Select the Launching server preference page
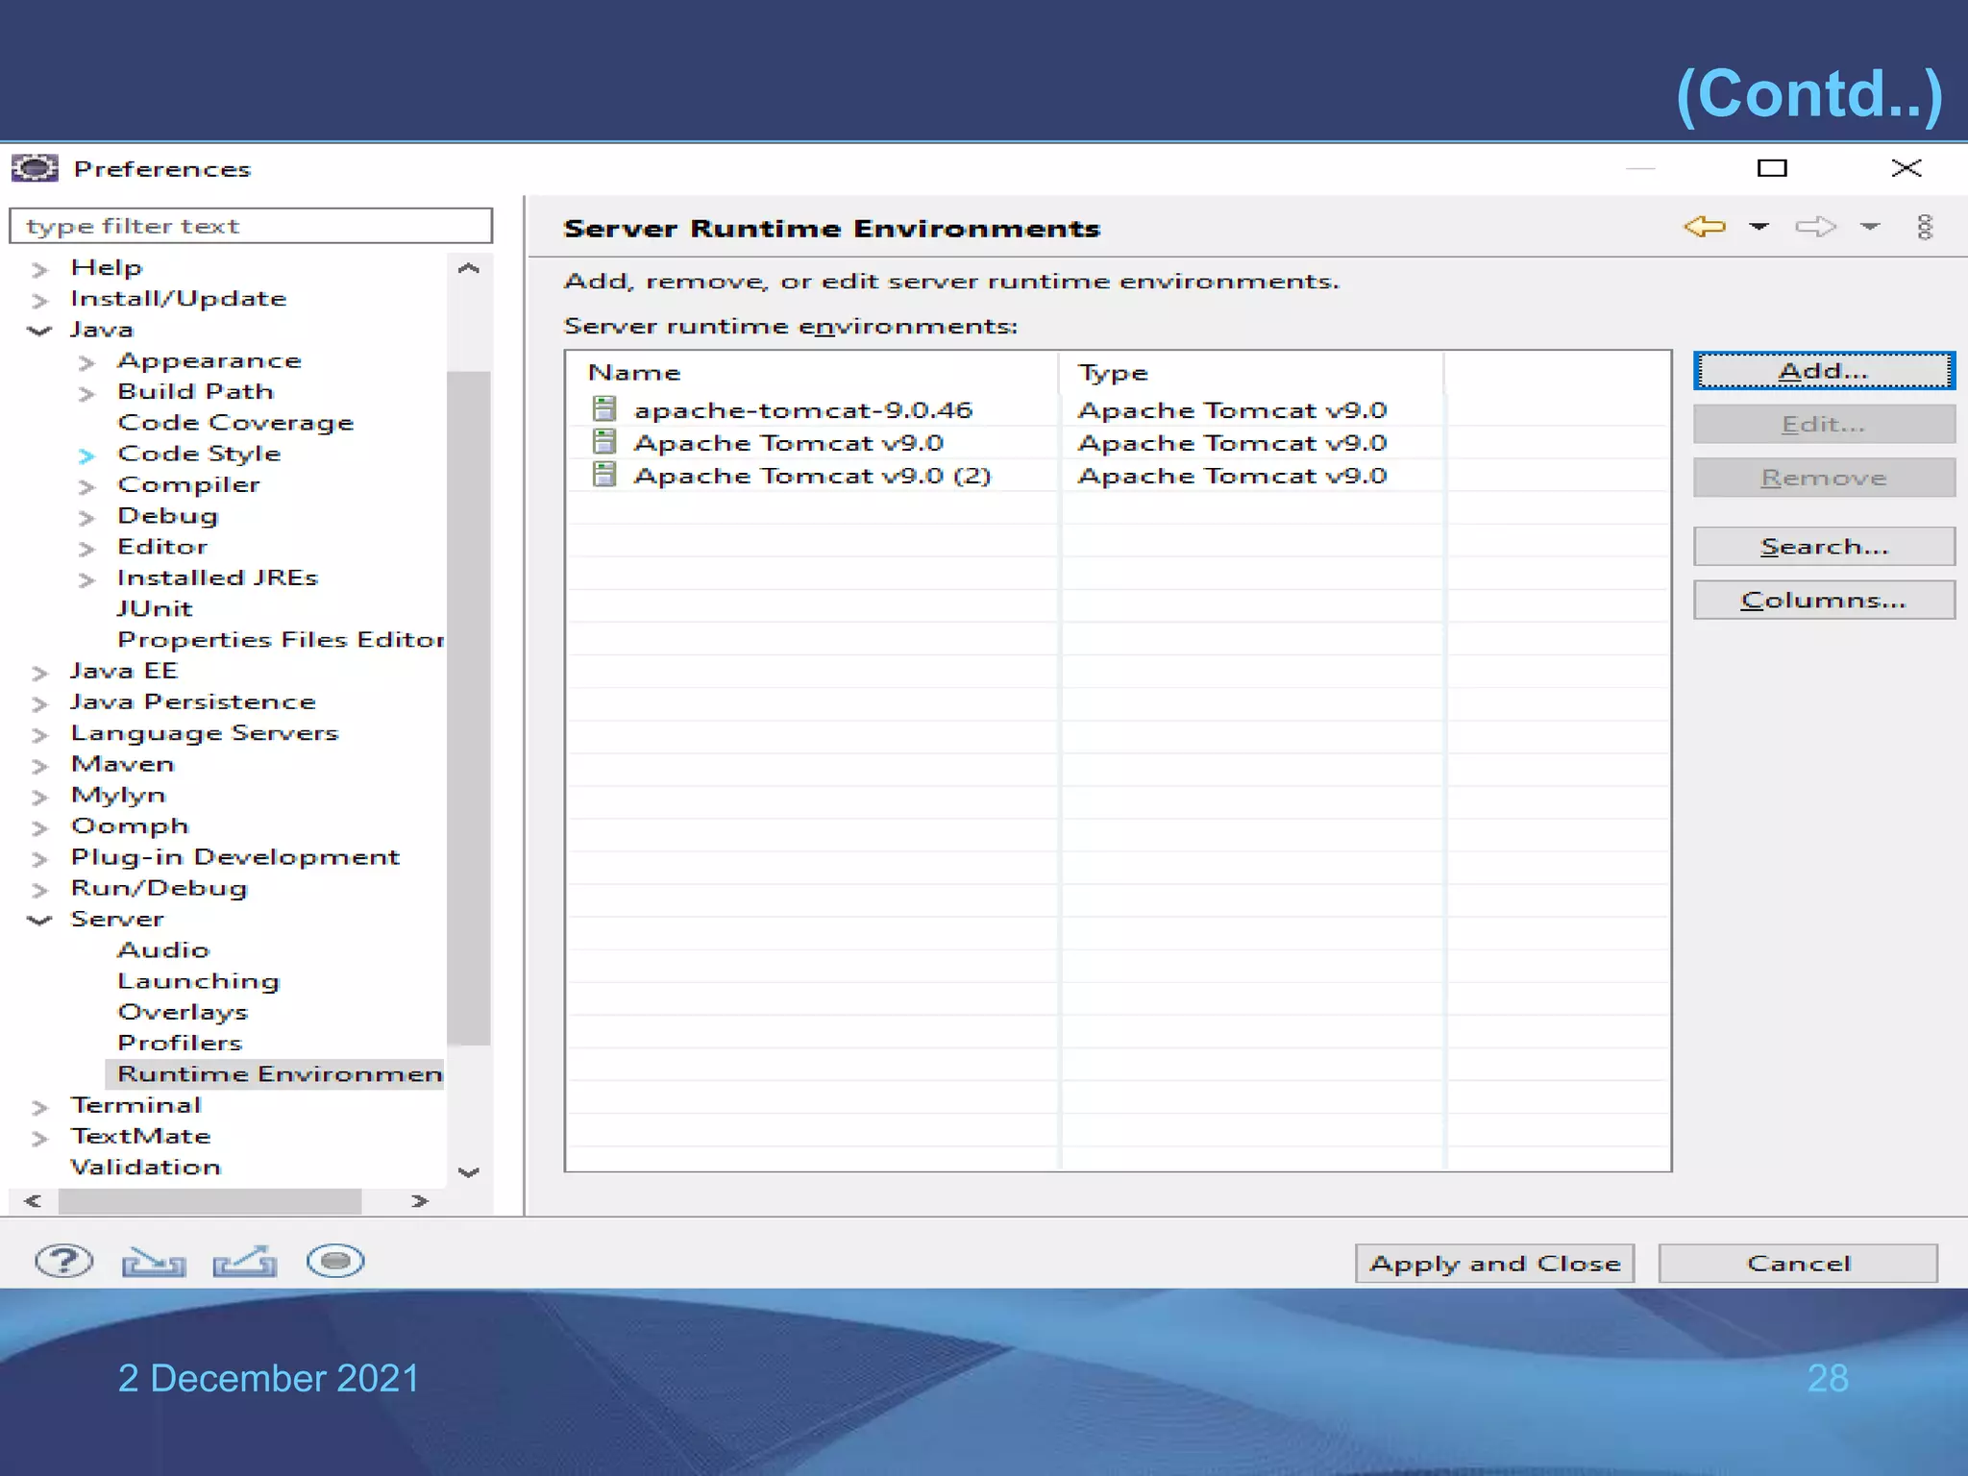This screenshot has height=1476, width=1968. (x=198, y=981)
